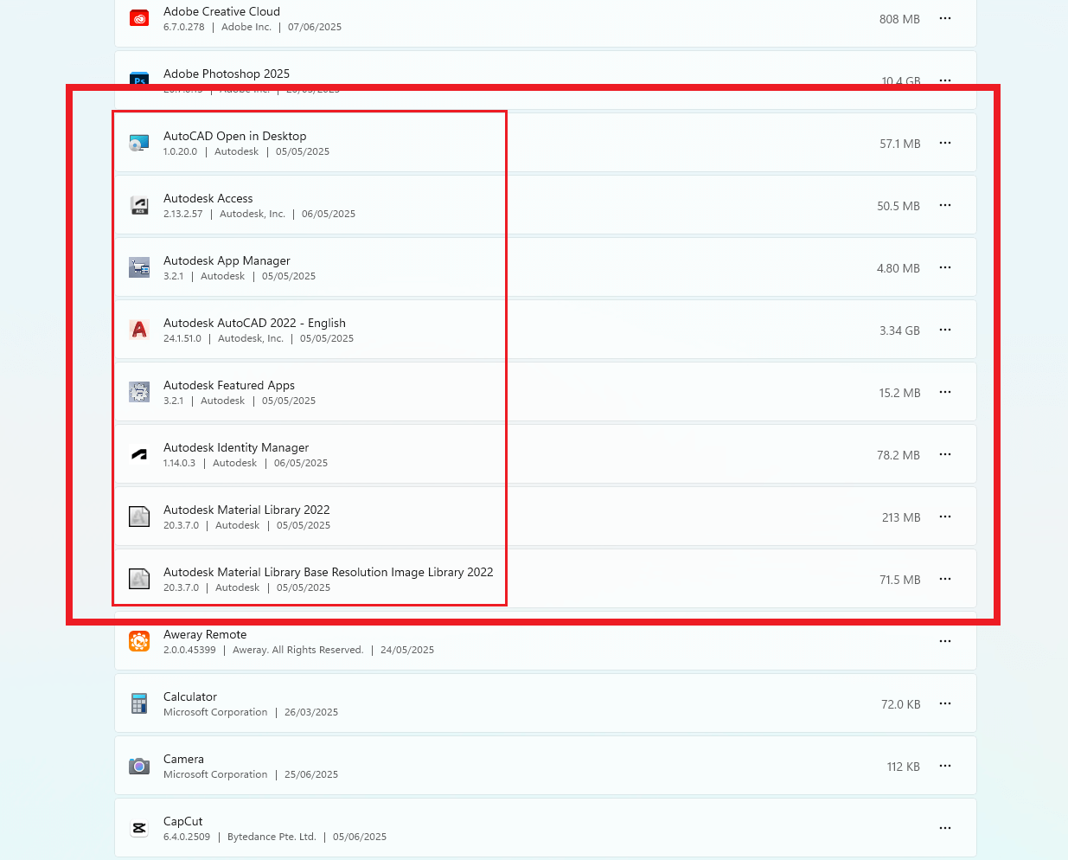This screenshot has height=860, width=1068.
Task: Select the Autodesk Identity Manager entry name
Action: 236,447
